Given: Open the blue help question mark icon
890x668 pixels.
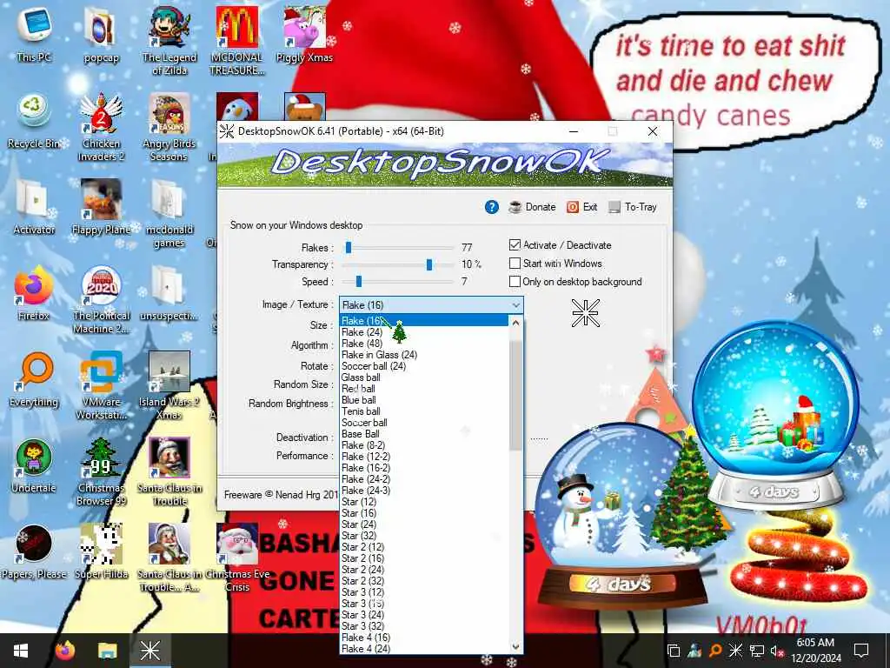Looking at the screenshot, I should (492, 207).
